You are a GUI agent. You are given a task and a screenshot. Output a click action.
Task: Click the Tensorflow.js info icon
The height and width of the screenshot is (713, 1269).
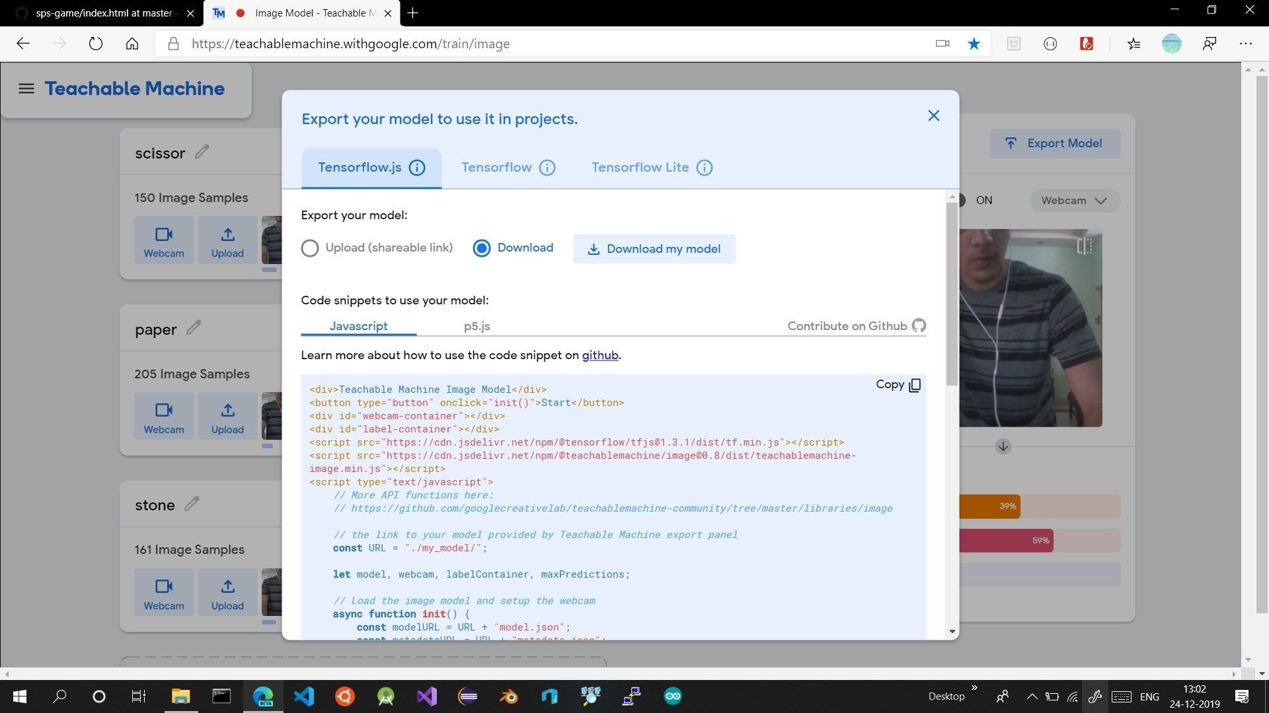coord(417,168)
